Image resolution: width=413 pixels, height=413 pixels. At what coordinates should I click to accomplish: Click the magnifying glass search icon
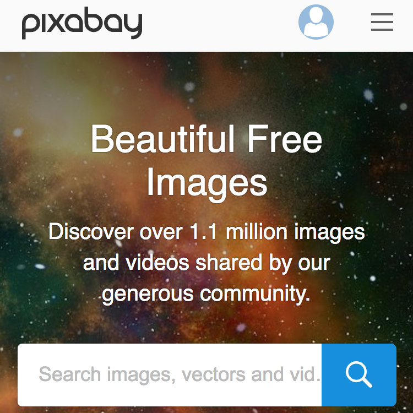point(358,374)
